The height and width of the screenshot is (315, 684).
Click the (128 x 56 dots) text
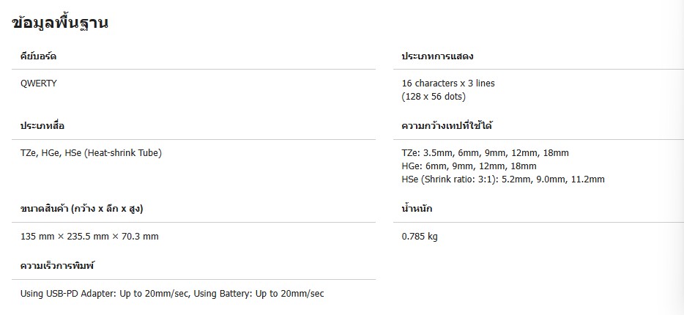pos(434,97)
